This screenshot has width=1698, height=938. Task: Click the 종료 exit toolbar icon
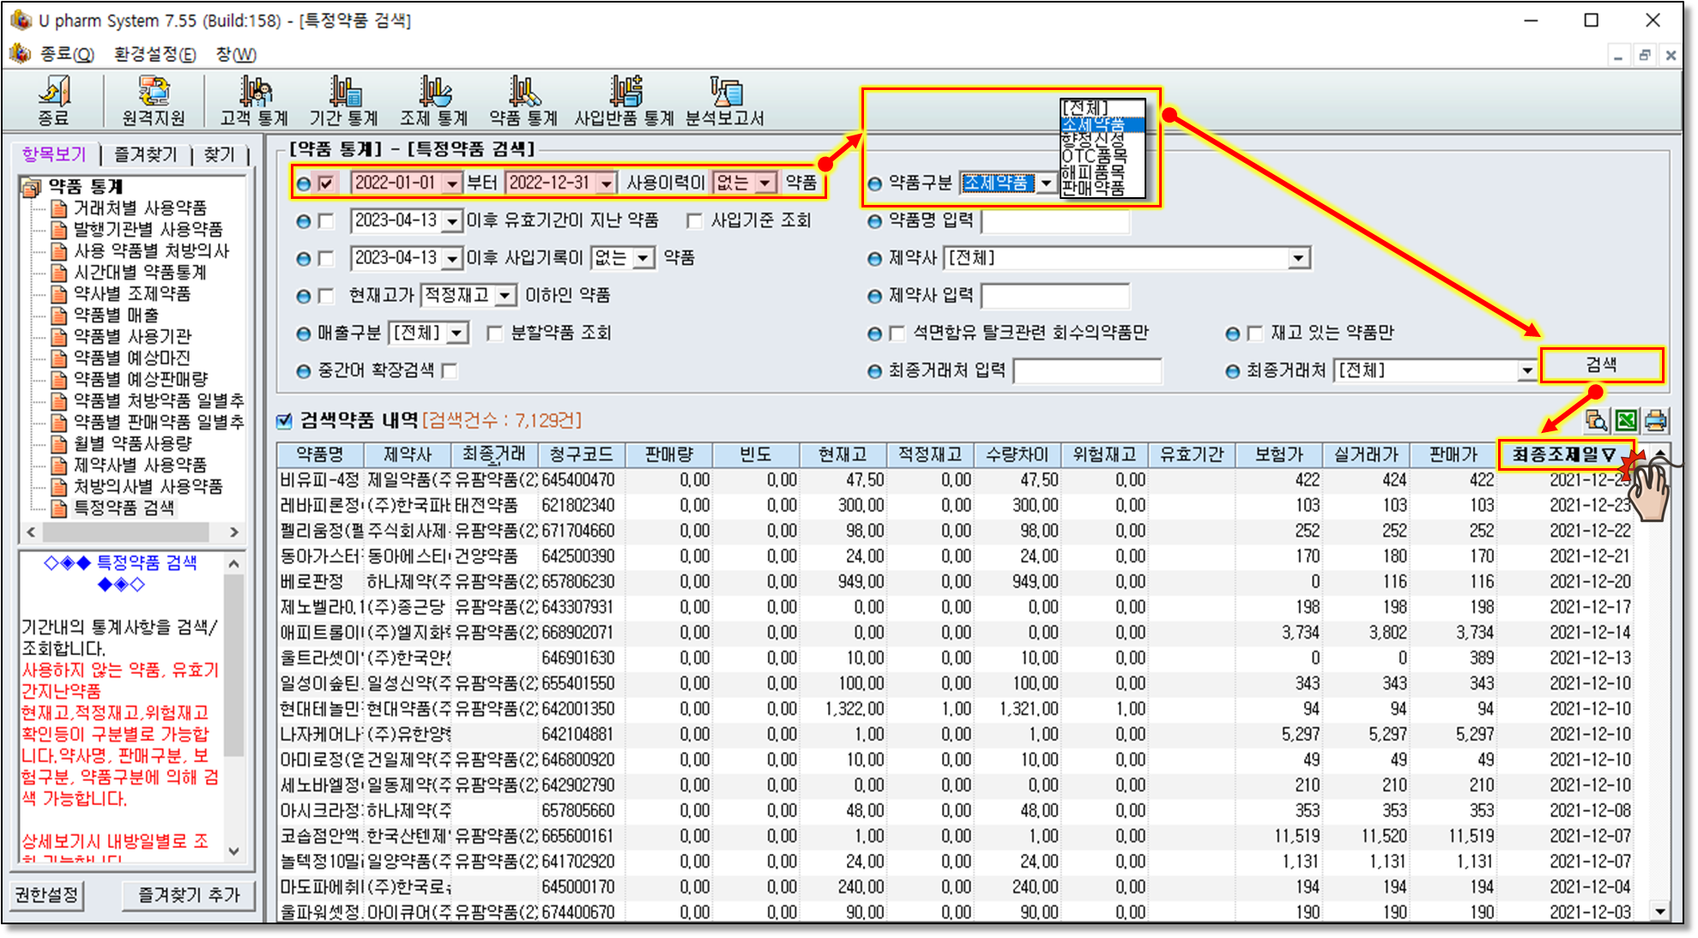click(x=53, y=99)
